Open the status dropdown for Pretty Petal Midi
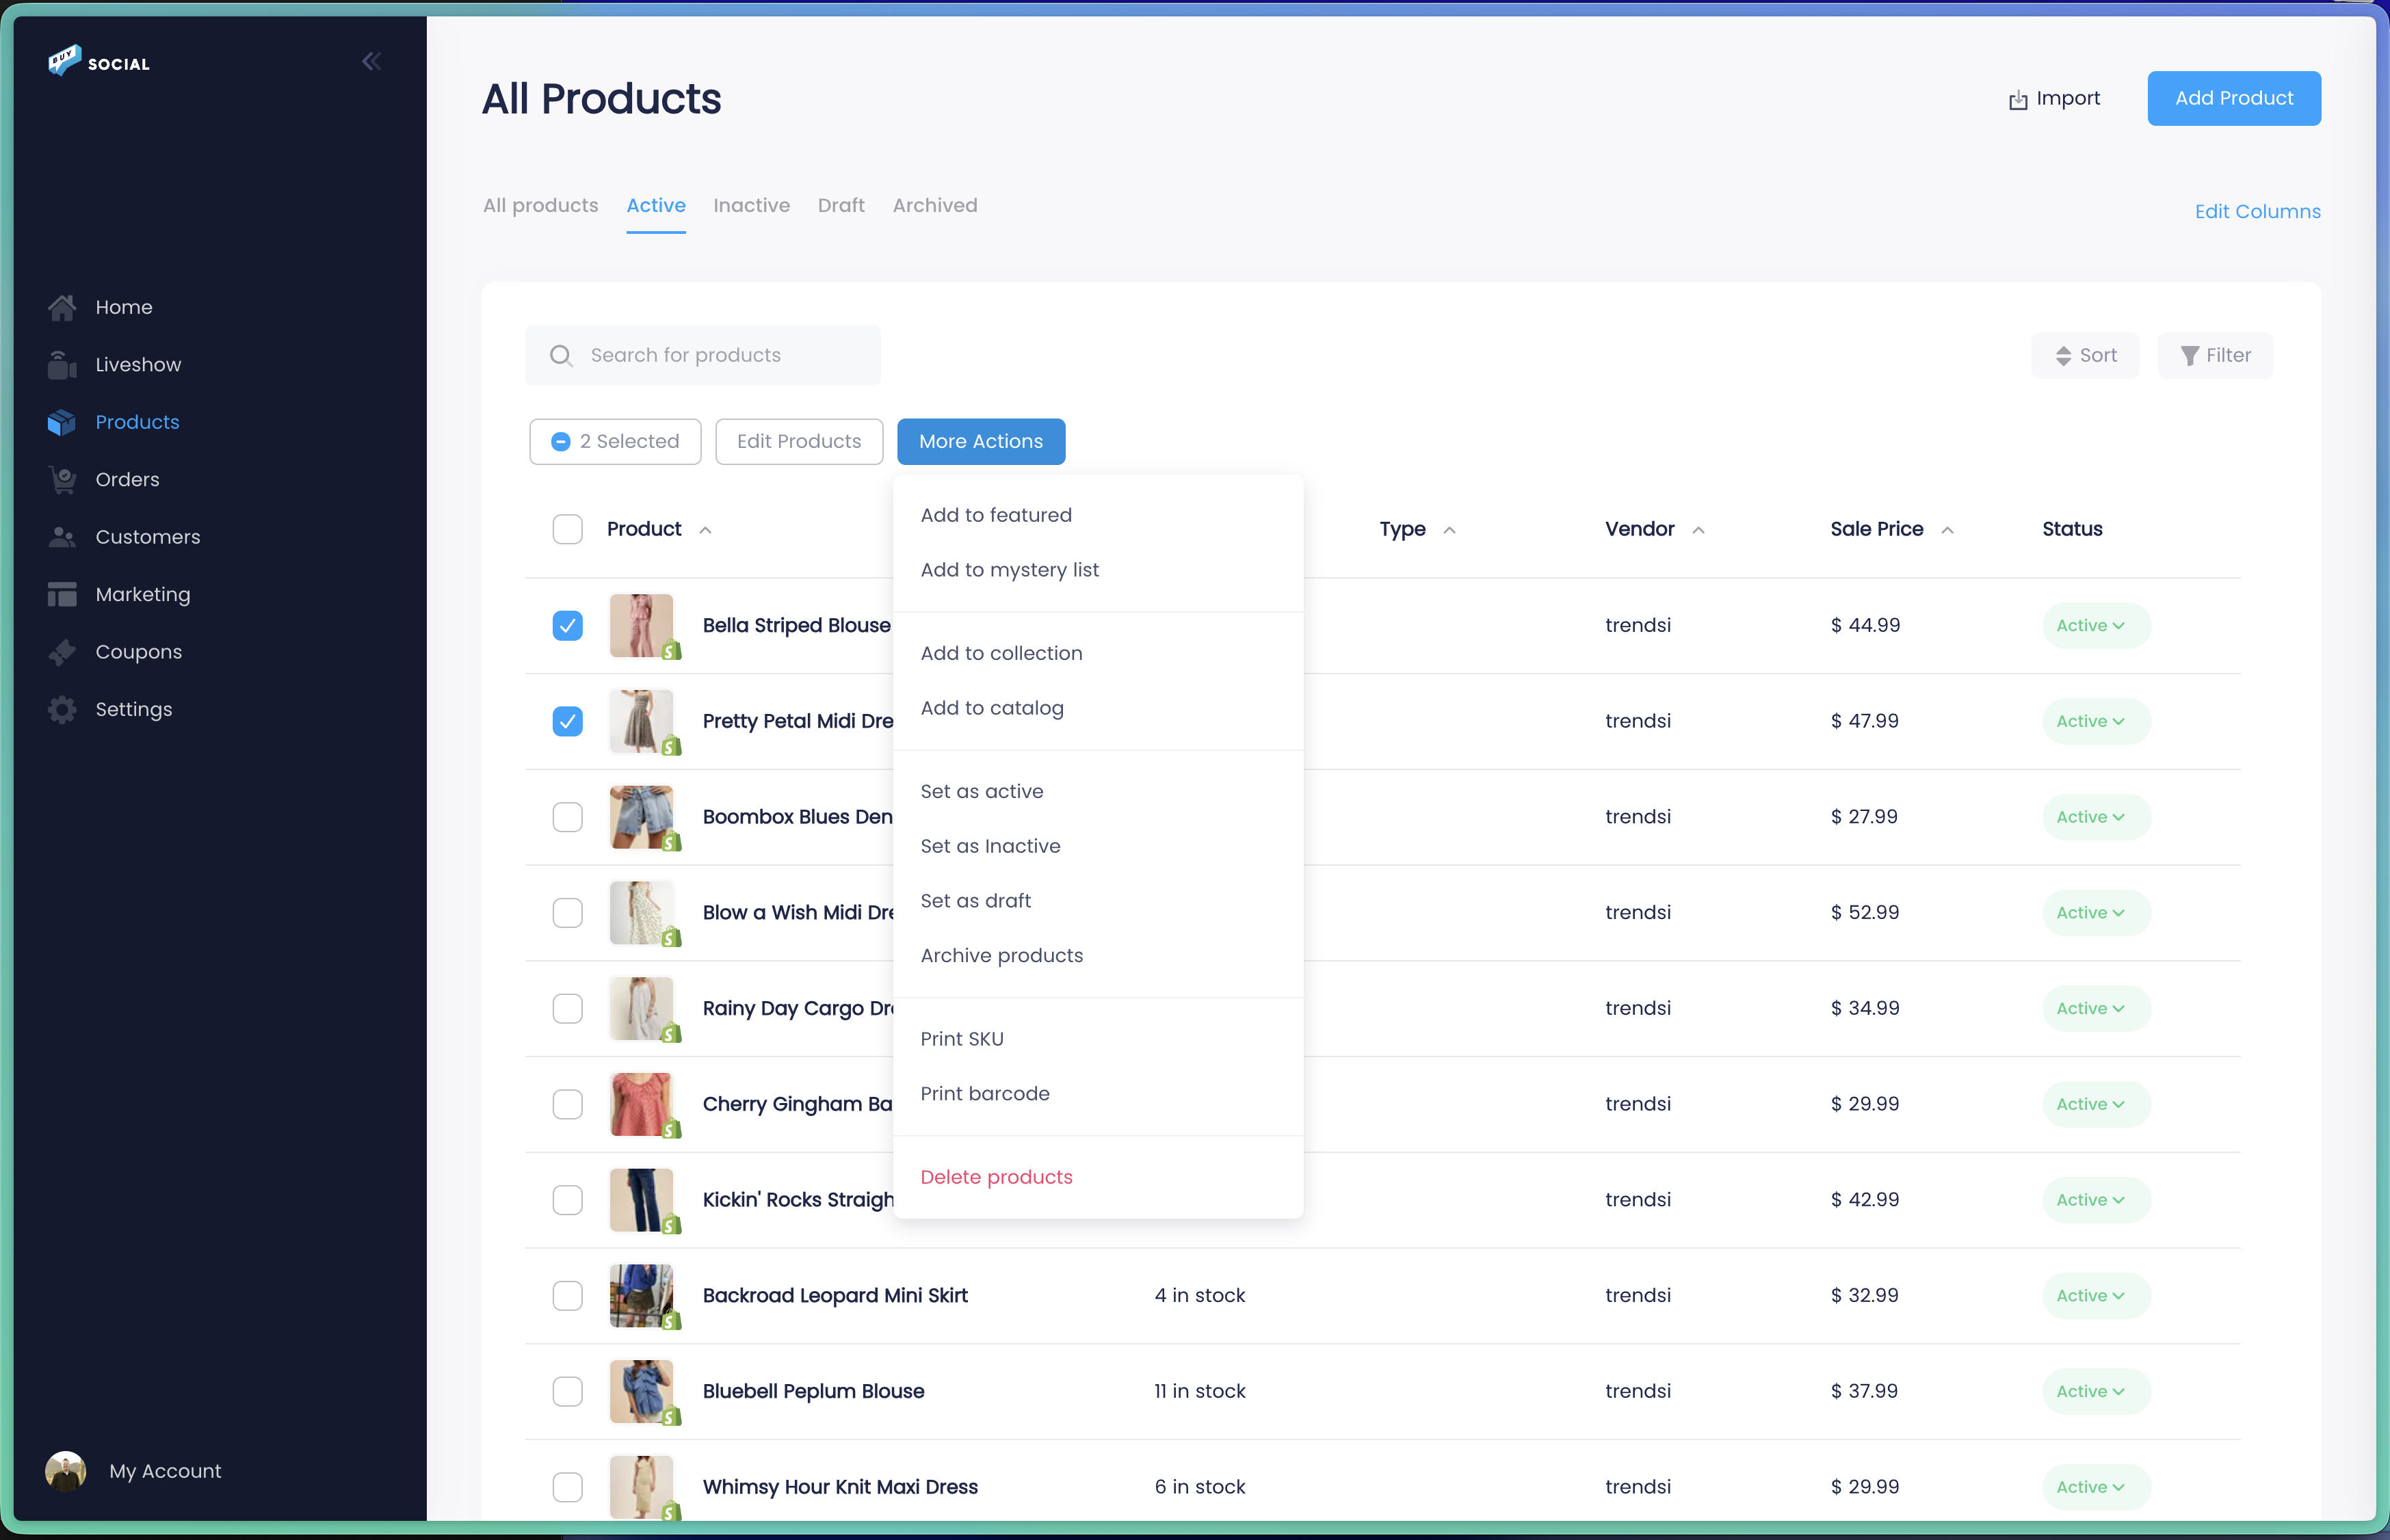Screen dimensions: 2390x1540 (2095, 721)
